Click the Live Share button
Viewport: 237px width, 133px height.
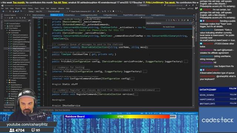181,8
